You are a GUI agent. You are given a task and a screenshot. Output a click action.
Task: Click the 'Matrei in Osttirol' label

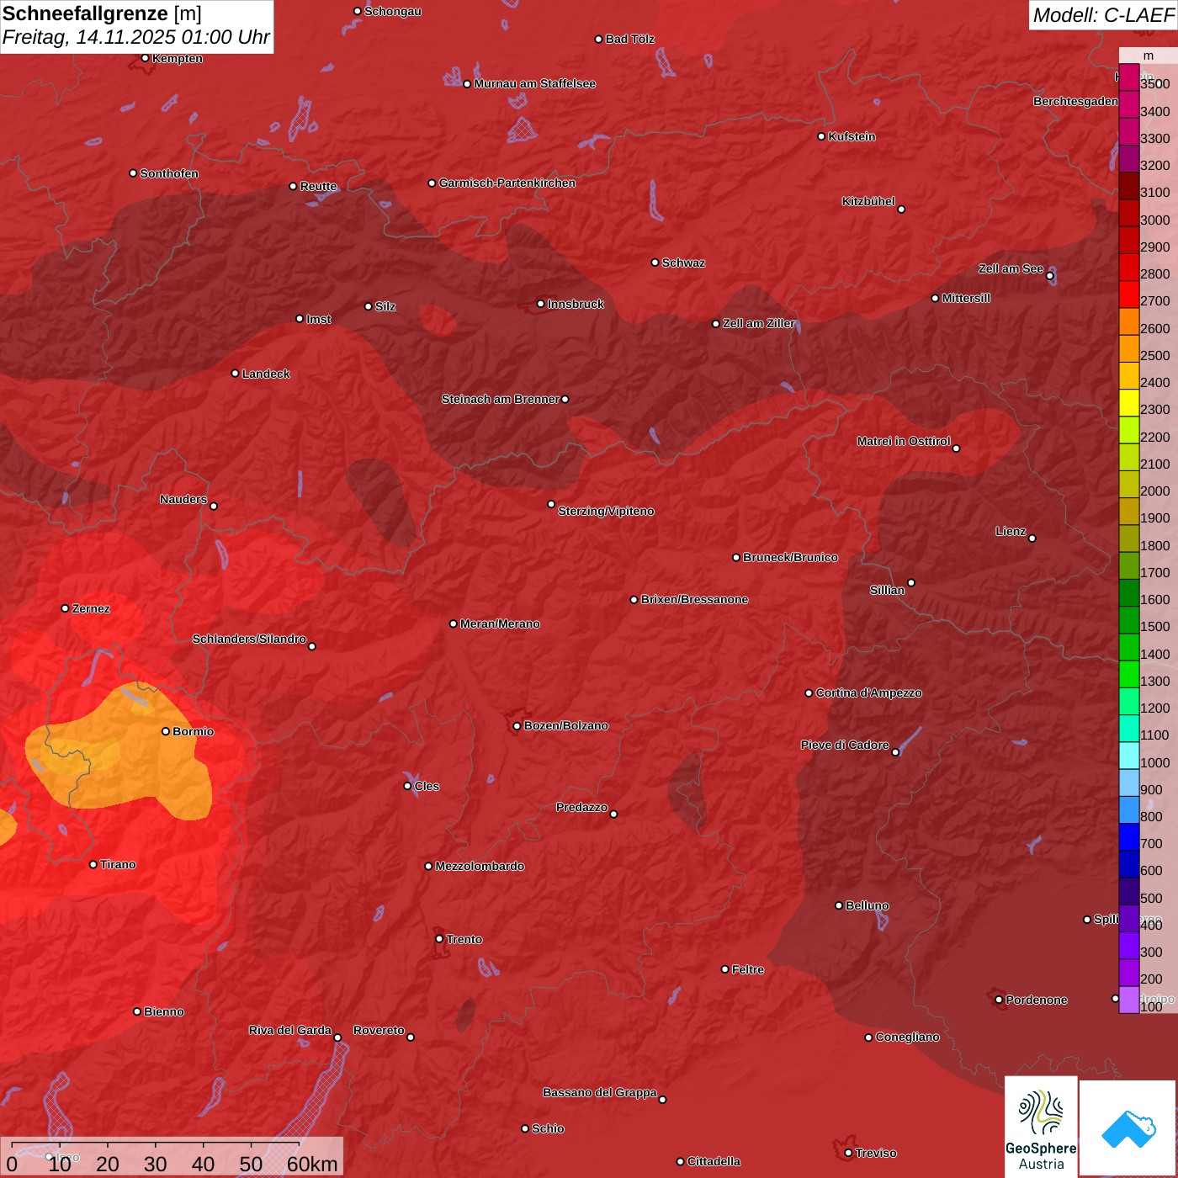coord(904,441)
